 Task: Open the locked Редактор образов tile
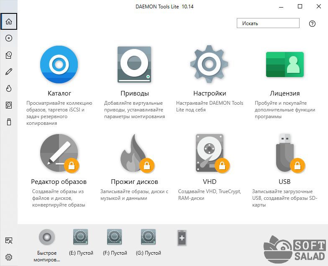click(x=59, y=153)
